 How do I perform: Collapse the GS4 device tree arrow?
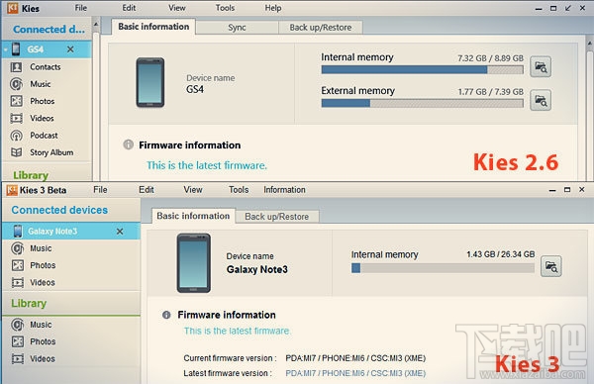pyautogui.click(x=6, y=49)
